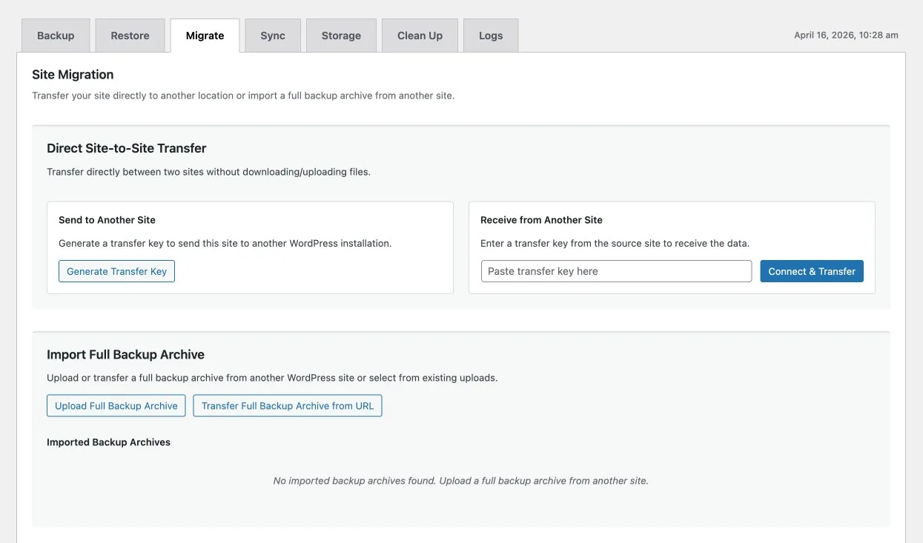
Task: Select the Migrate tab
Action: [205, 36]
